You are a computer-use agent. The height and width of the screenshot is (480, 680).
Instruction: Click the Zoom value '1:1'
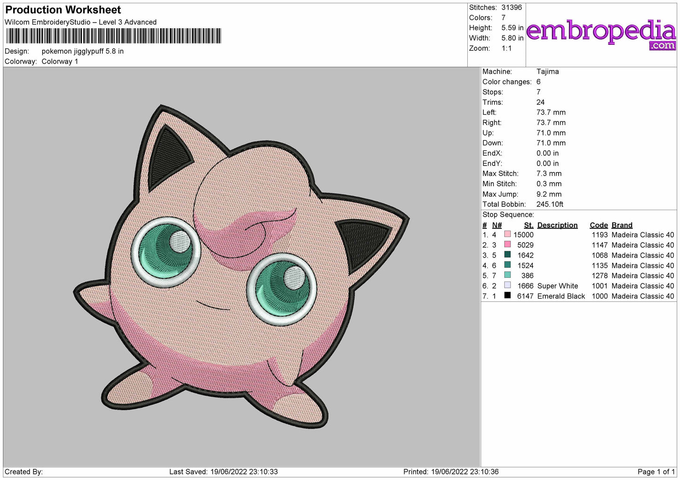[507, 48]
